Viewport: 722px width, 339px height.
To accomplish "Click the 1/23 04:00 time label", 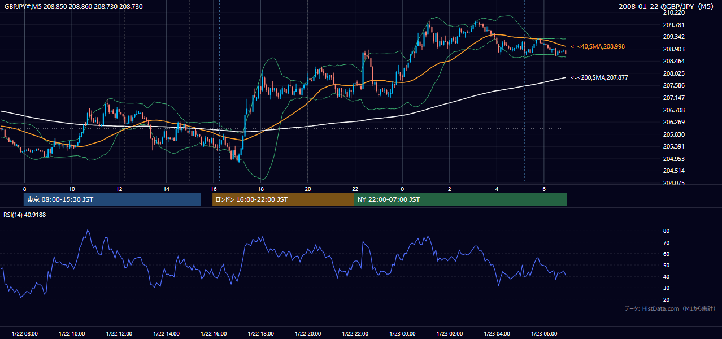I will pos(497,334).
